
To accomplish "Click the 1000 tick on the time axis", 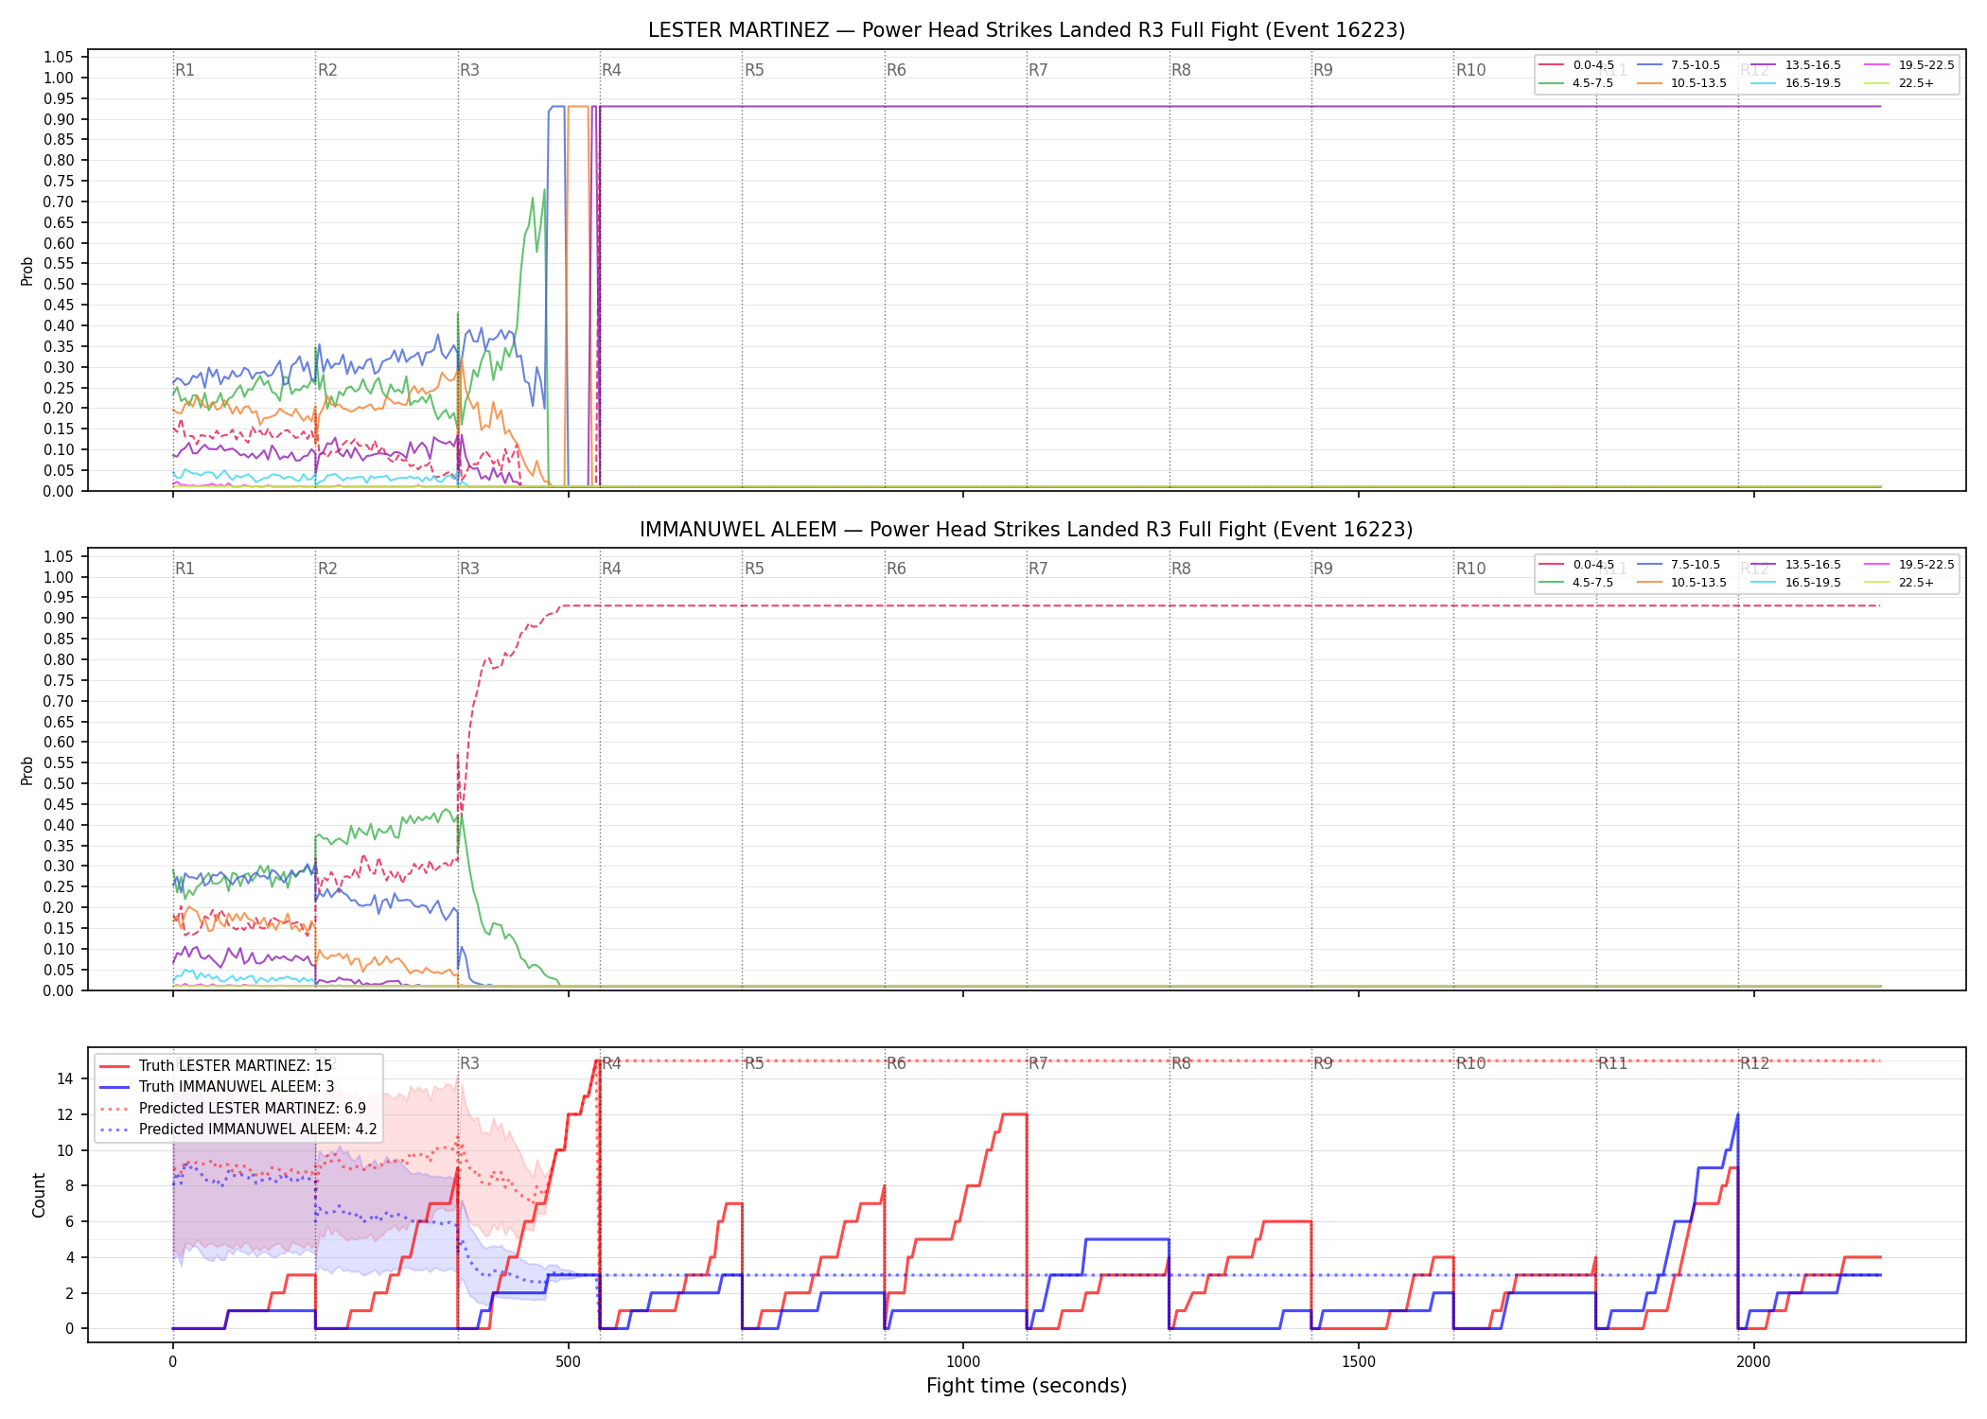I will [963, 1361].
